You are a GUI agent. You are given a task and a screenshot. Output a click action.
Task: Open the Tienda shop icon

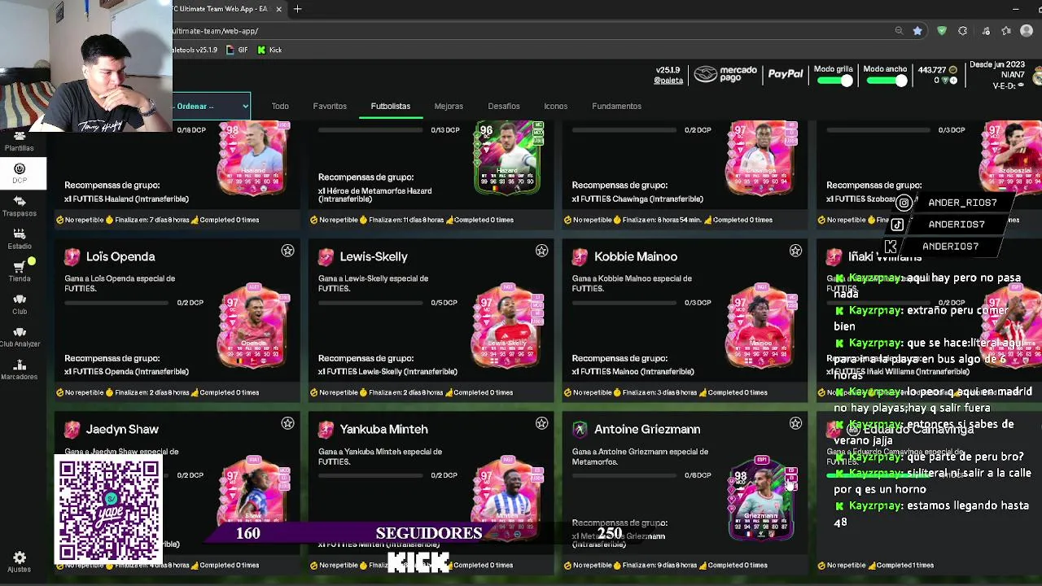click(20, 271)
